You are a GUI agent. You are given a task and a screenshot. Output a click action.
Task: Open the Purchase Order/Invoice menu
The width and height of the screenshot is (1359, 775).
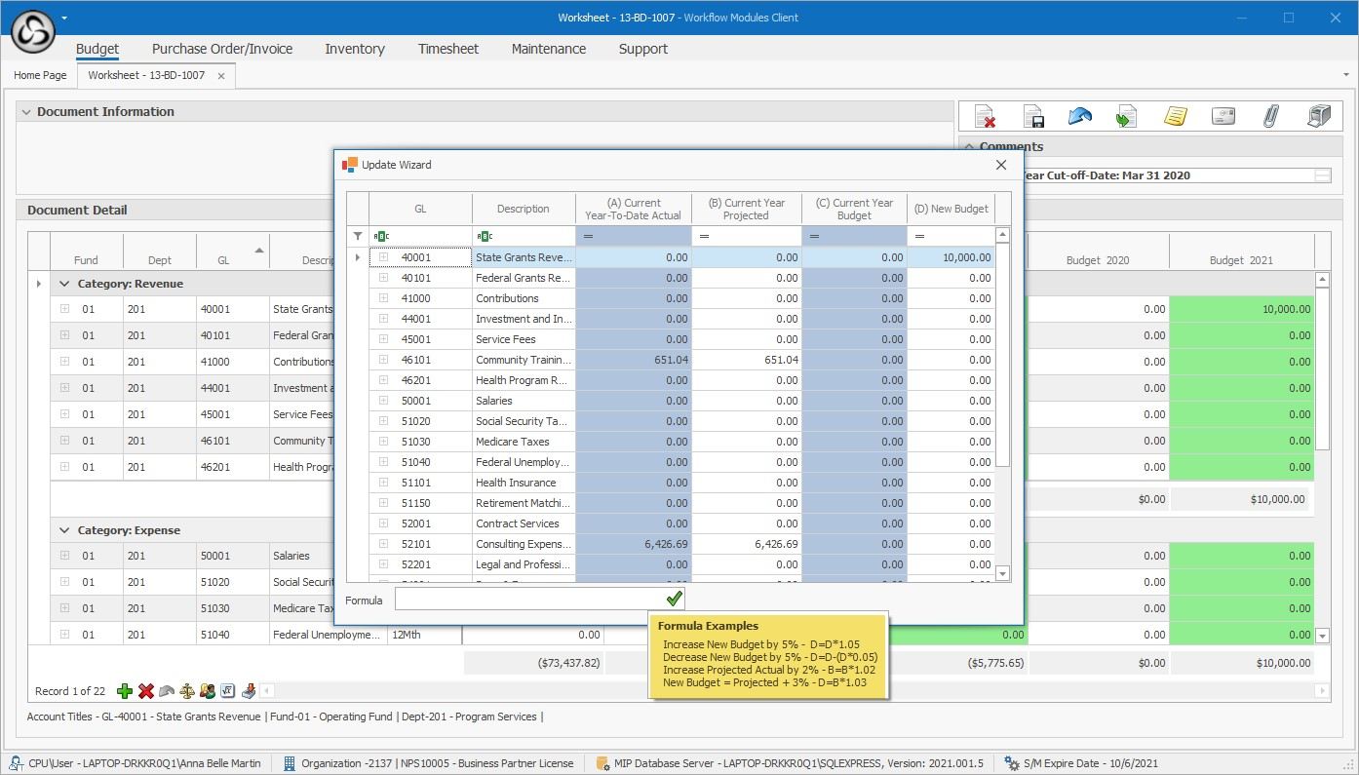221,49
